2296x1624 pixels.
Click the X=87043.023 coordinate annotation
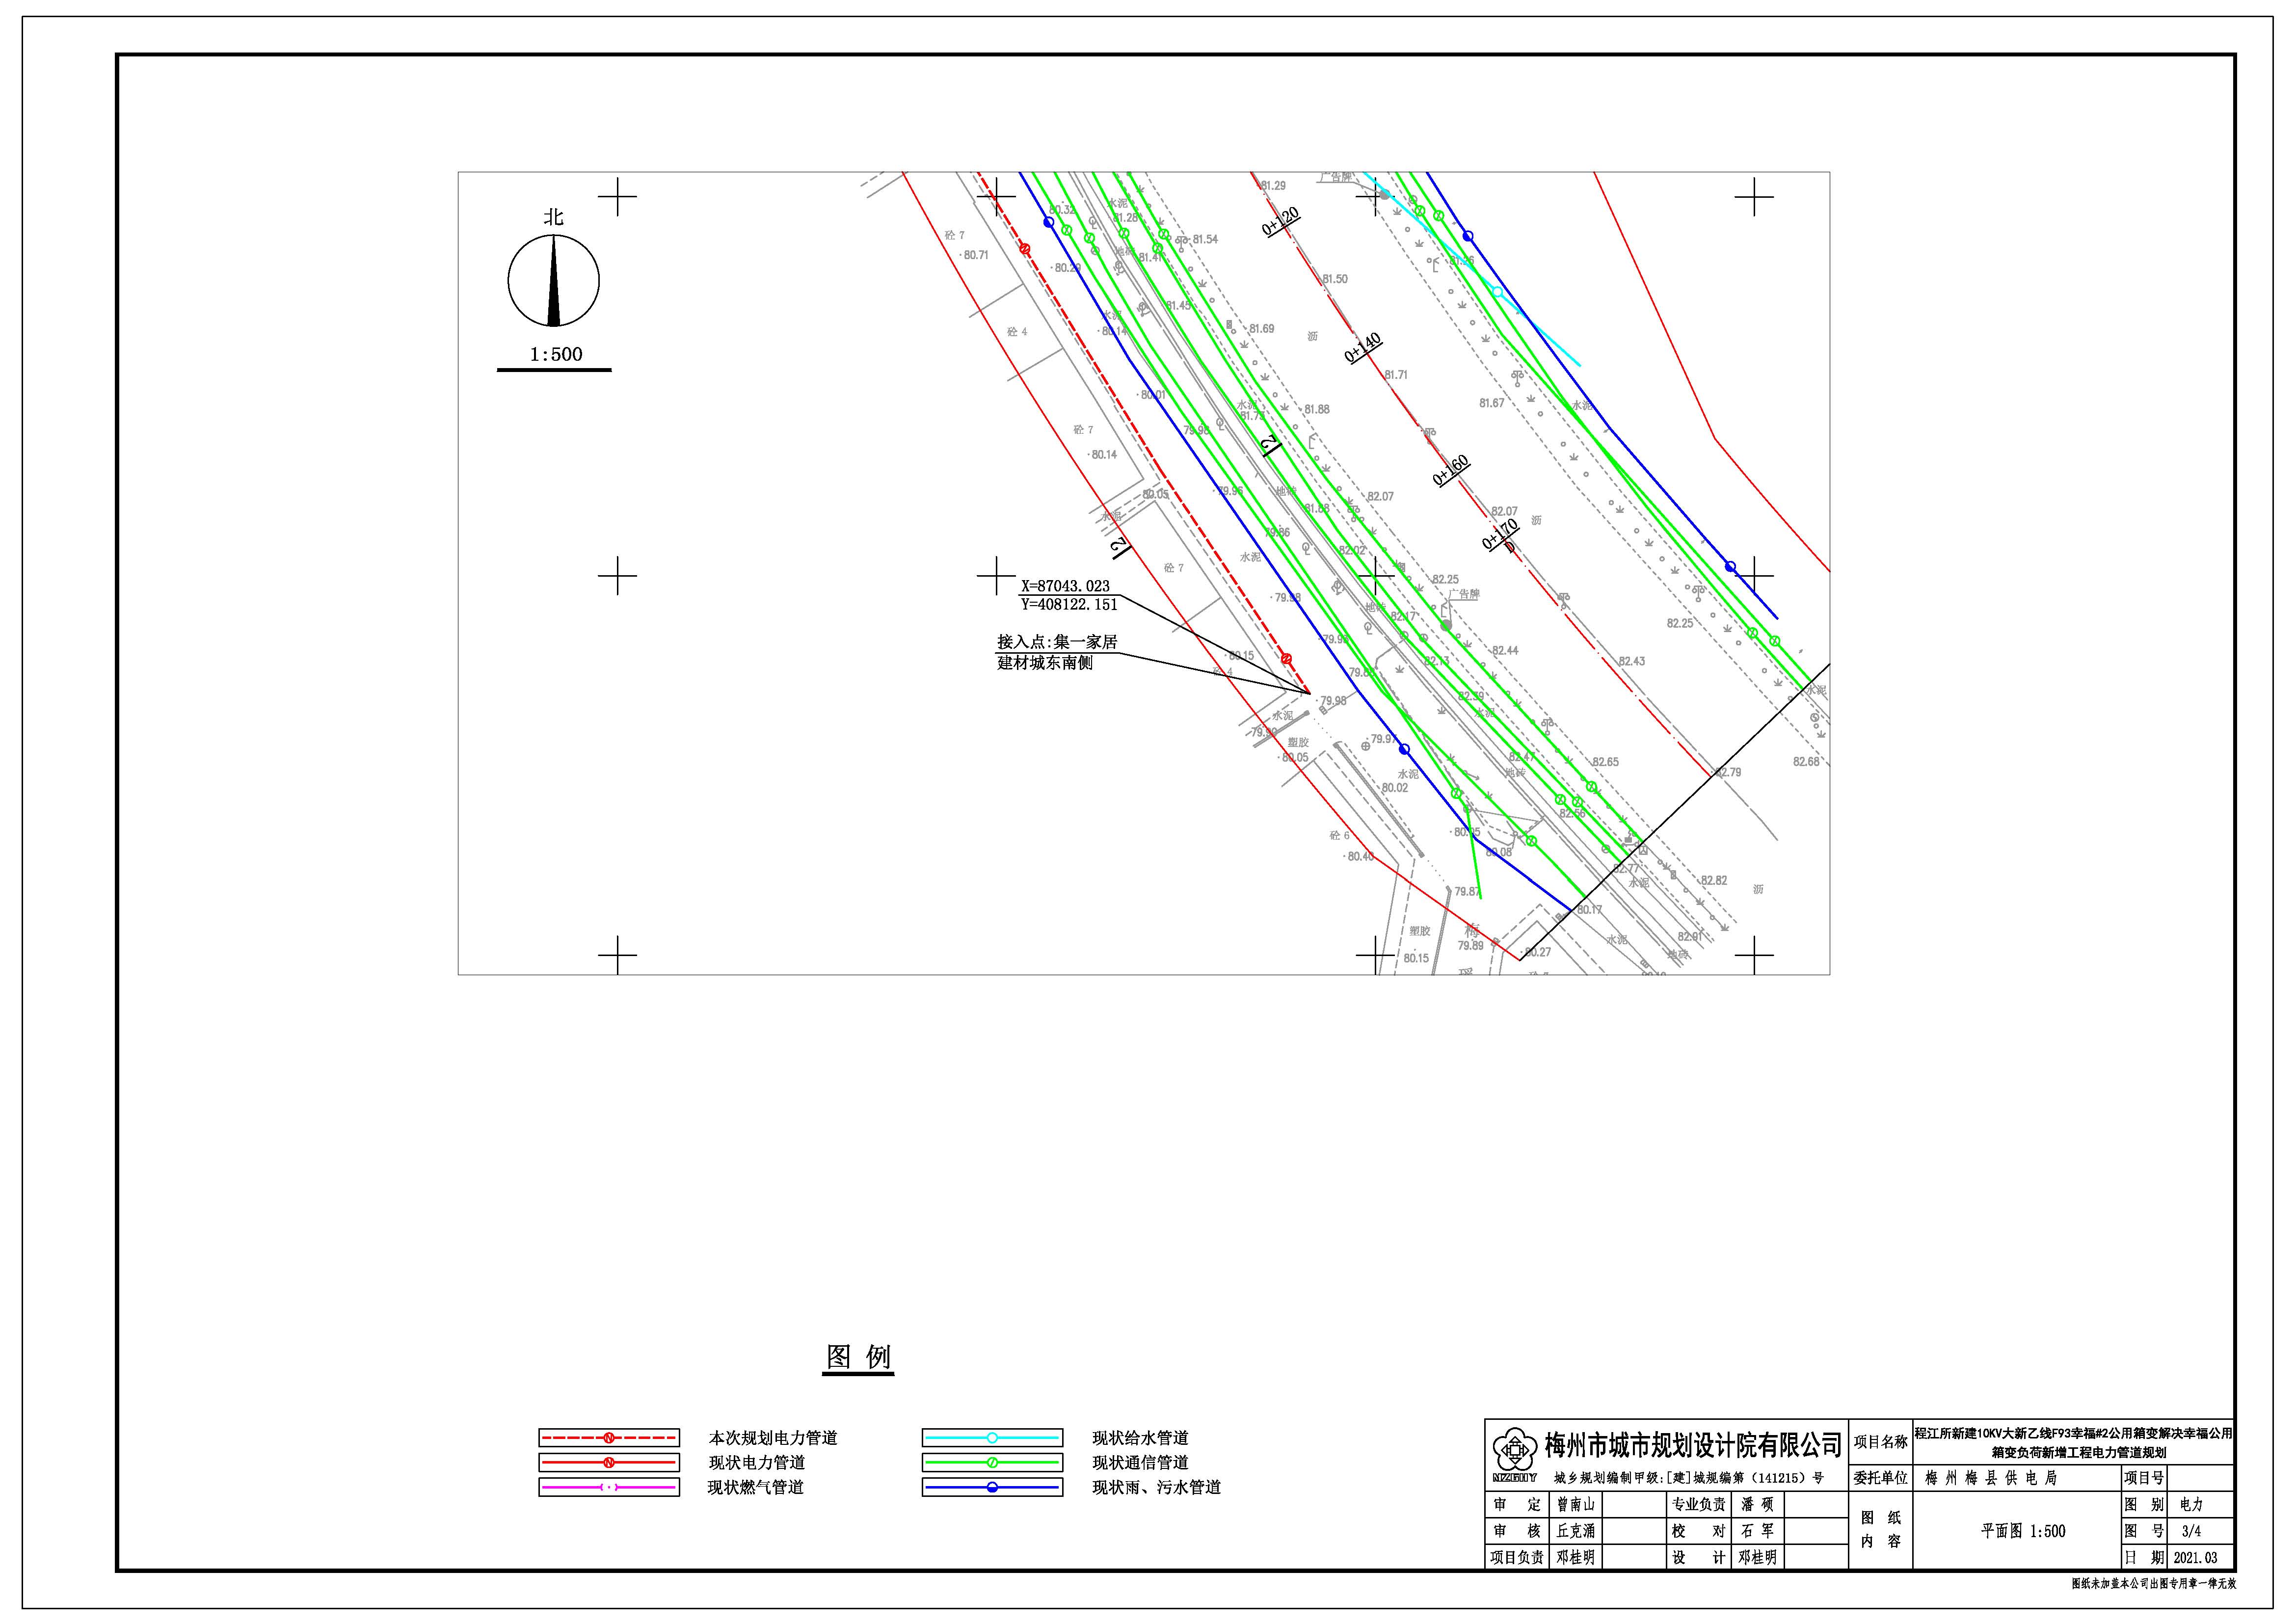tap(1064, 586)
